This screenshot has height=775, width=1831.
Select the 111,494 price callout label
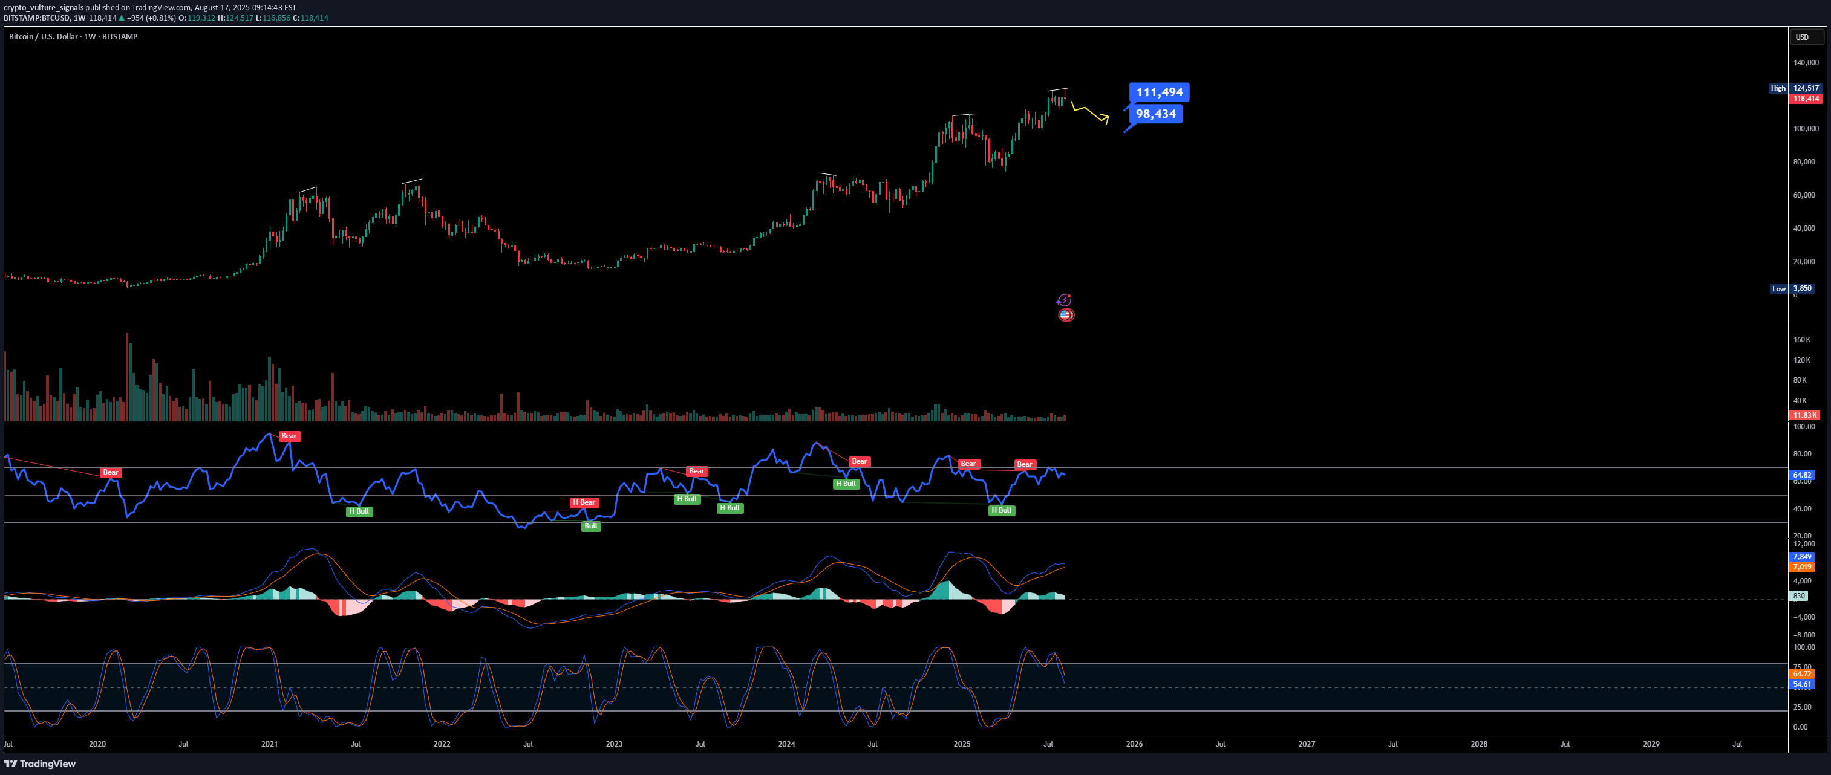pyautogui.click(x=1160, y=92)
